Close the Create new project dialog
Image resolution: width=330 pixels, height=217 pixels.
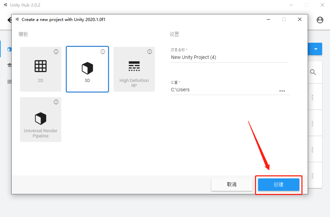tap(300, 19)
